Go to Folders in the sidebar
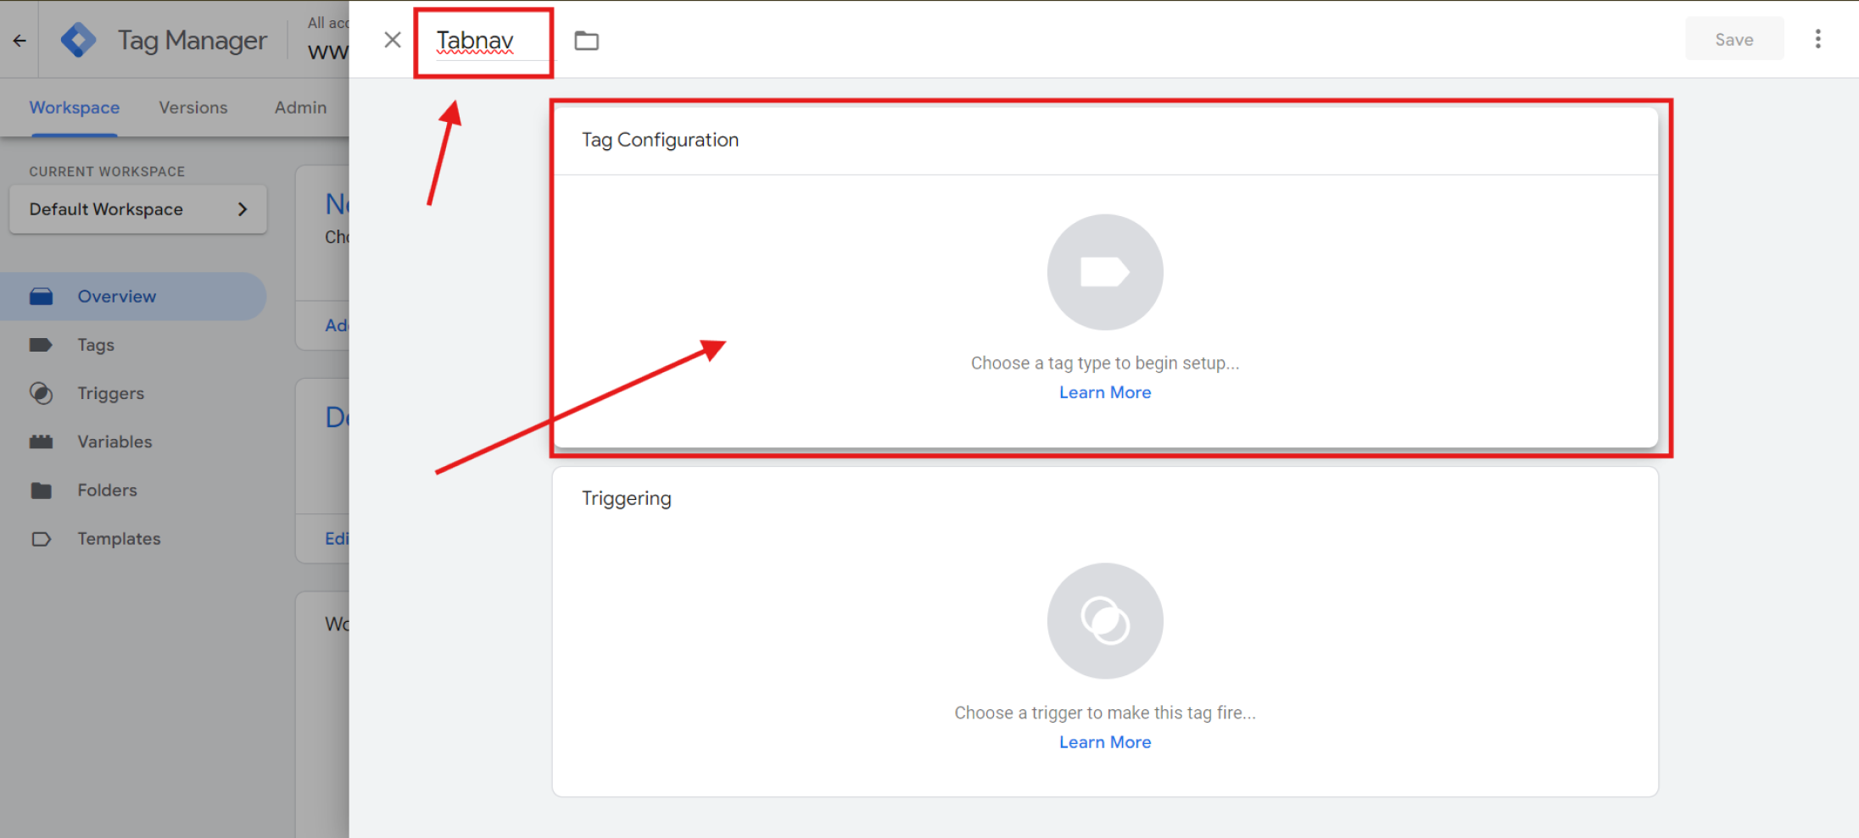The image size is (1859, 838). [x=107, y=490]
